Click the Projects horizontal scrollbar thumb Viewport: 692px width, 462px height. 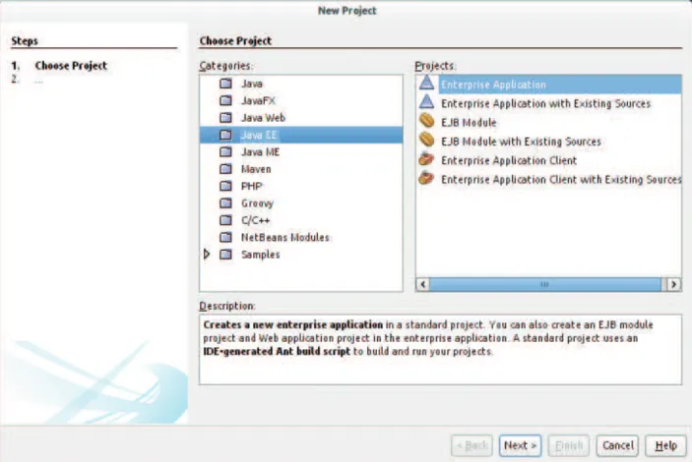545,284
